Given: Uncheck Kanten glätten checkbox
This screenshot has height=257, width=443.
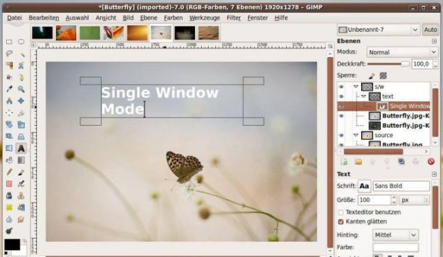Looking at the screenshot, I should (341, 222).
